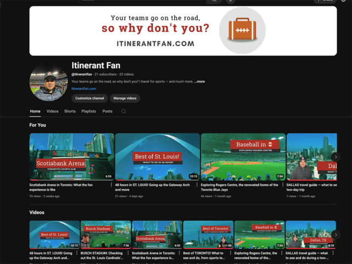Image resolution: width=352 pixels, height=264 pixels.
Task: Open options for BUSCH STADIUM video in Videos row
Action: 128,253
